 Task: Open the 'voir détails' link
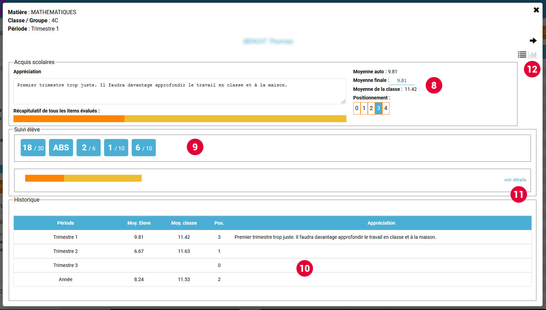515,180
